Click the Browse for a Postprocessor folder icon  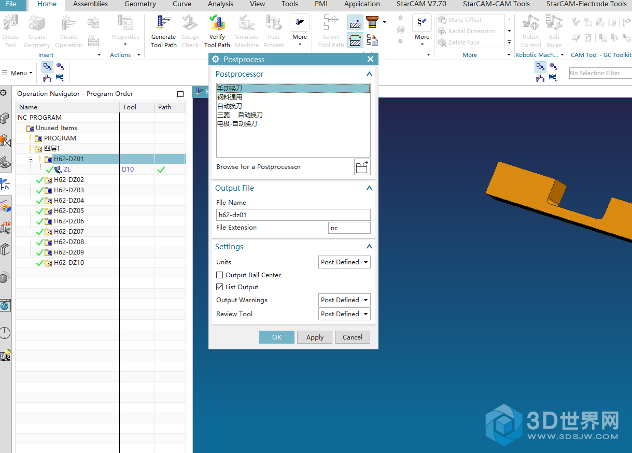click(362, 167)
